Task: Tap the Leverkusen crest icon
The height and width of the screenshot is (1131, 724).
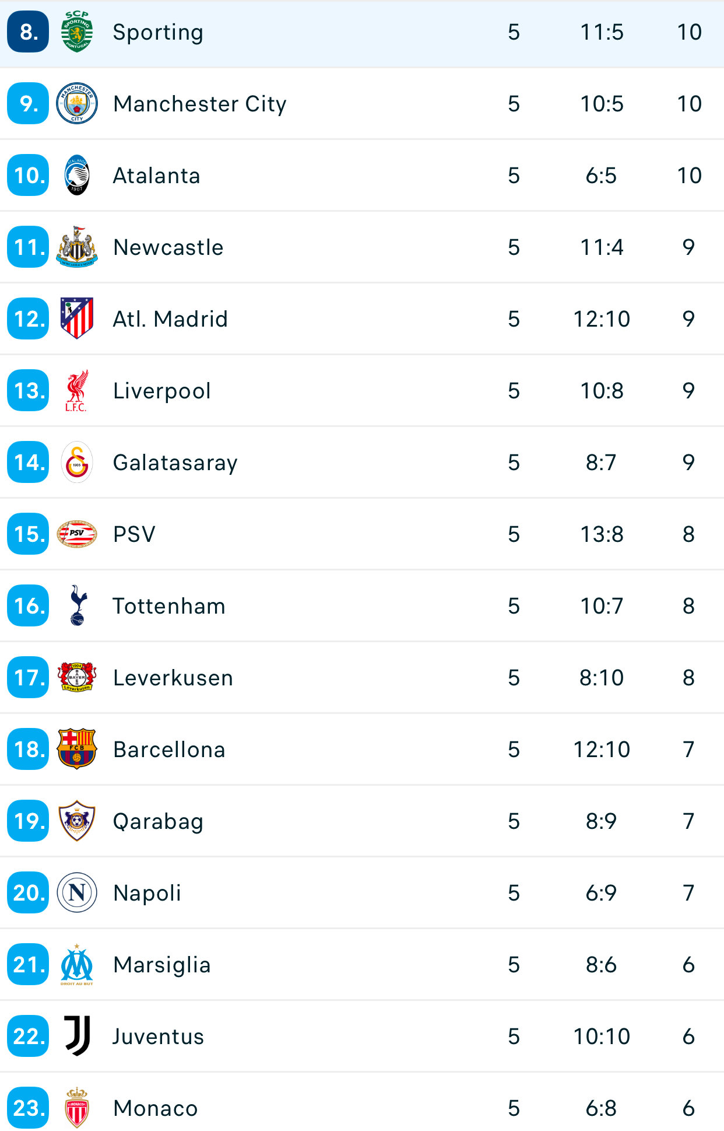Action: click(x=77, y=678)
